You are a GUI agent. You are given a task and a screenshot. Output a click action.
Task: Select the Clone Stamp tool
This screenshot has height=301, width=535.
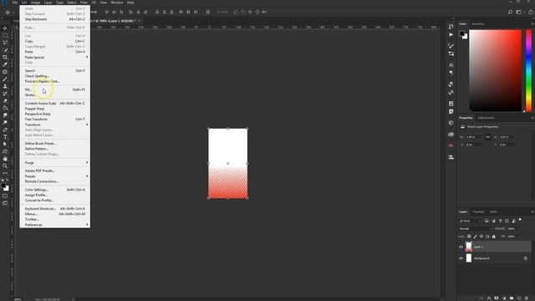(5, 86)
